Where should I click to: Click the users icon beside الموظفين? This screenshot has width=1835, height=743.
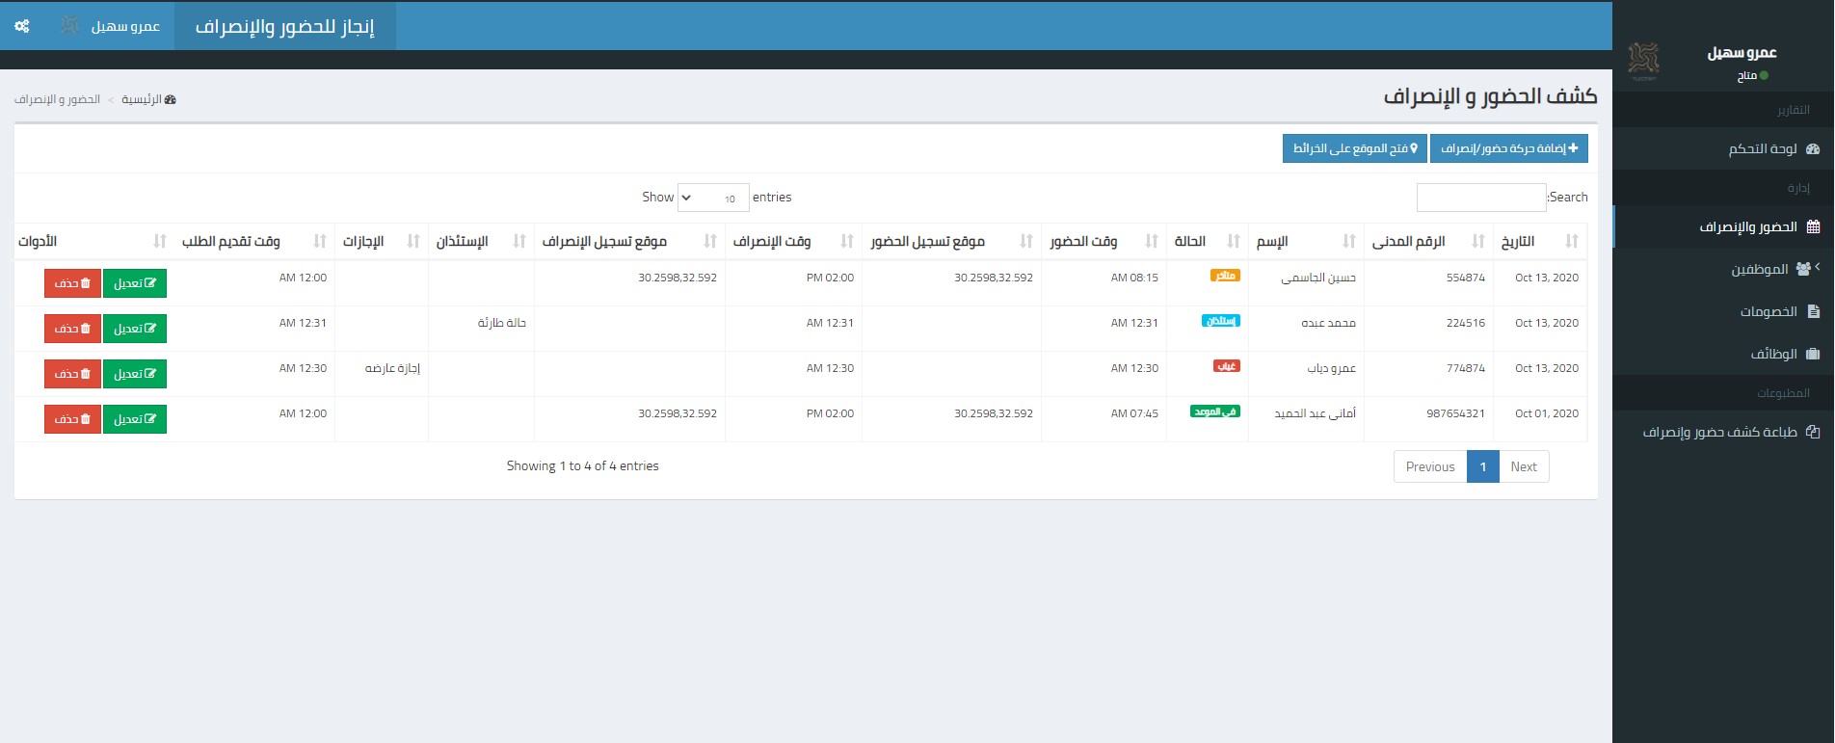click(x=1803, y=269)
